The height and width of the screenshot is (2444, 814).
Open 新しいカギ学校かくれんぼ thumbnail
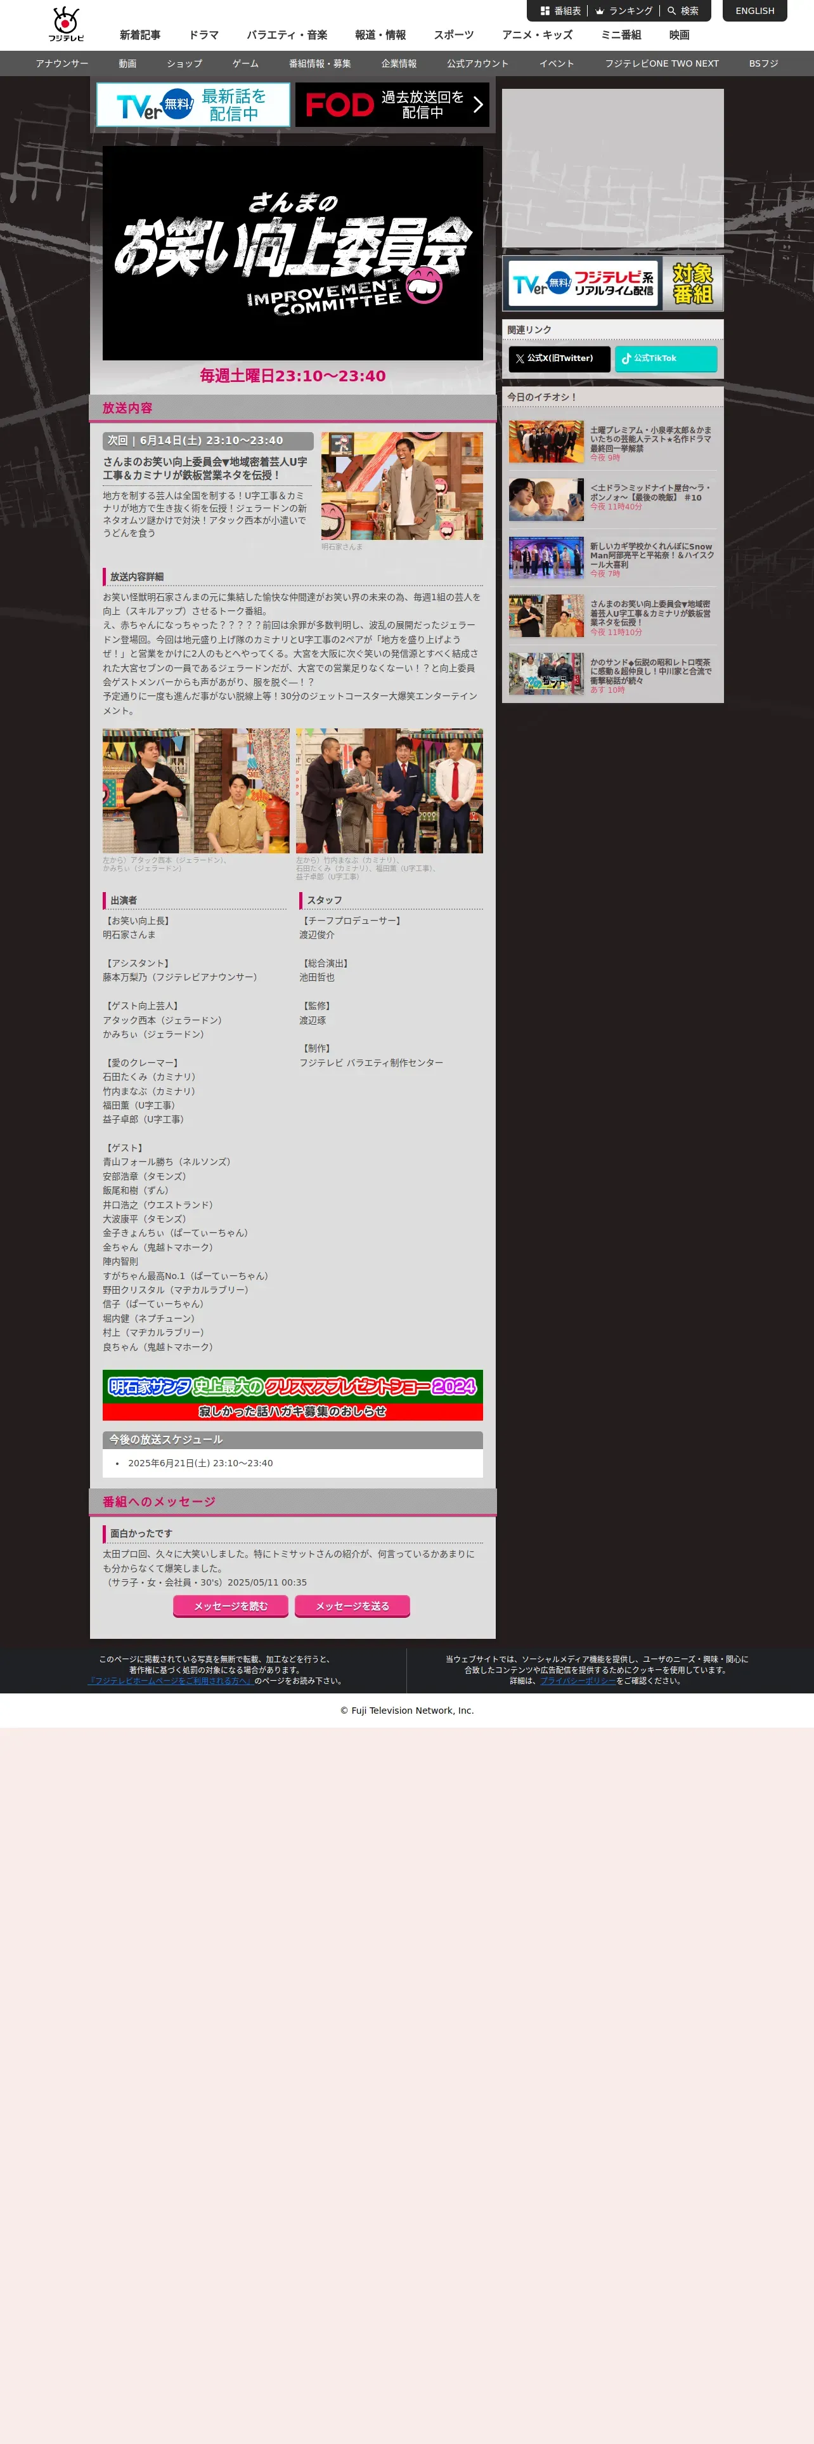[546, 558]
